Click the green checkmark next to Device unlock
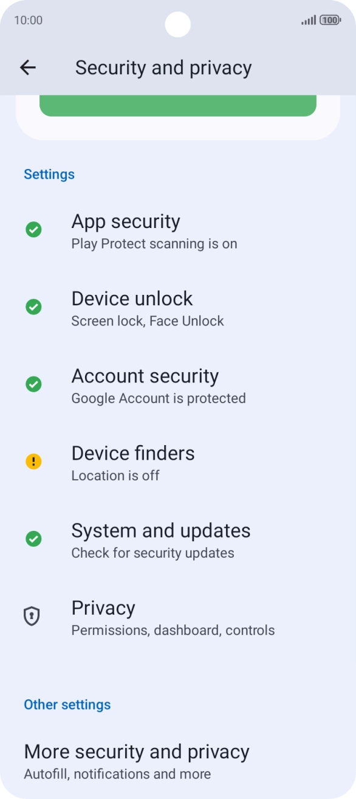The height and width of the screenshot is (799, 356). point(33,306)
